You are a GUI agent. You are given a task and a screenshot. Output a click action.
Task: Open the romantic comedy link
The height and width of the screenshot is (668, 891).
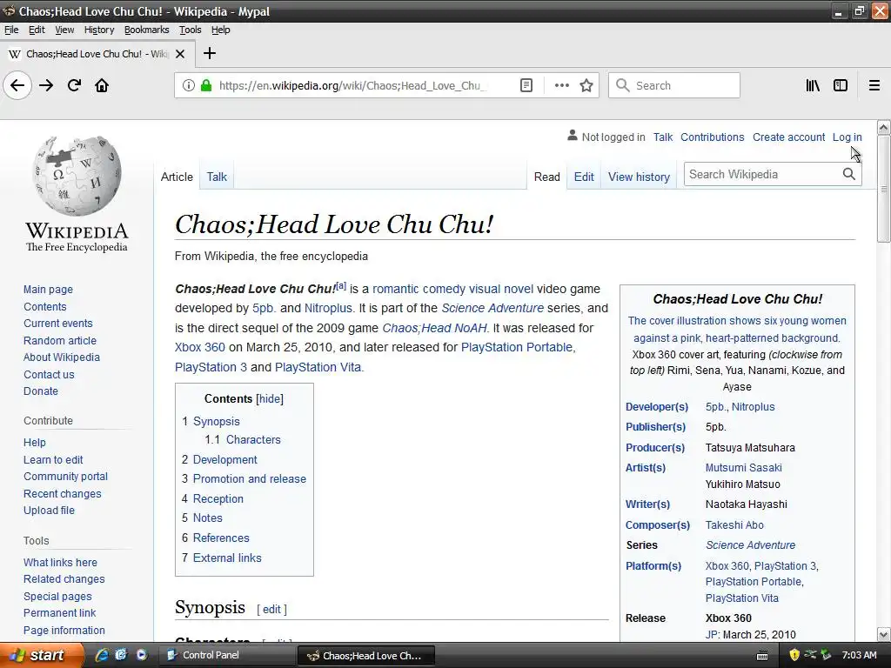pyautogui.click(x=419, y=289)
